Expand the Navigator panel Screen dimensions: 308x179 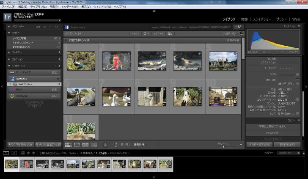point(9,26)
